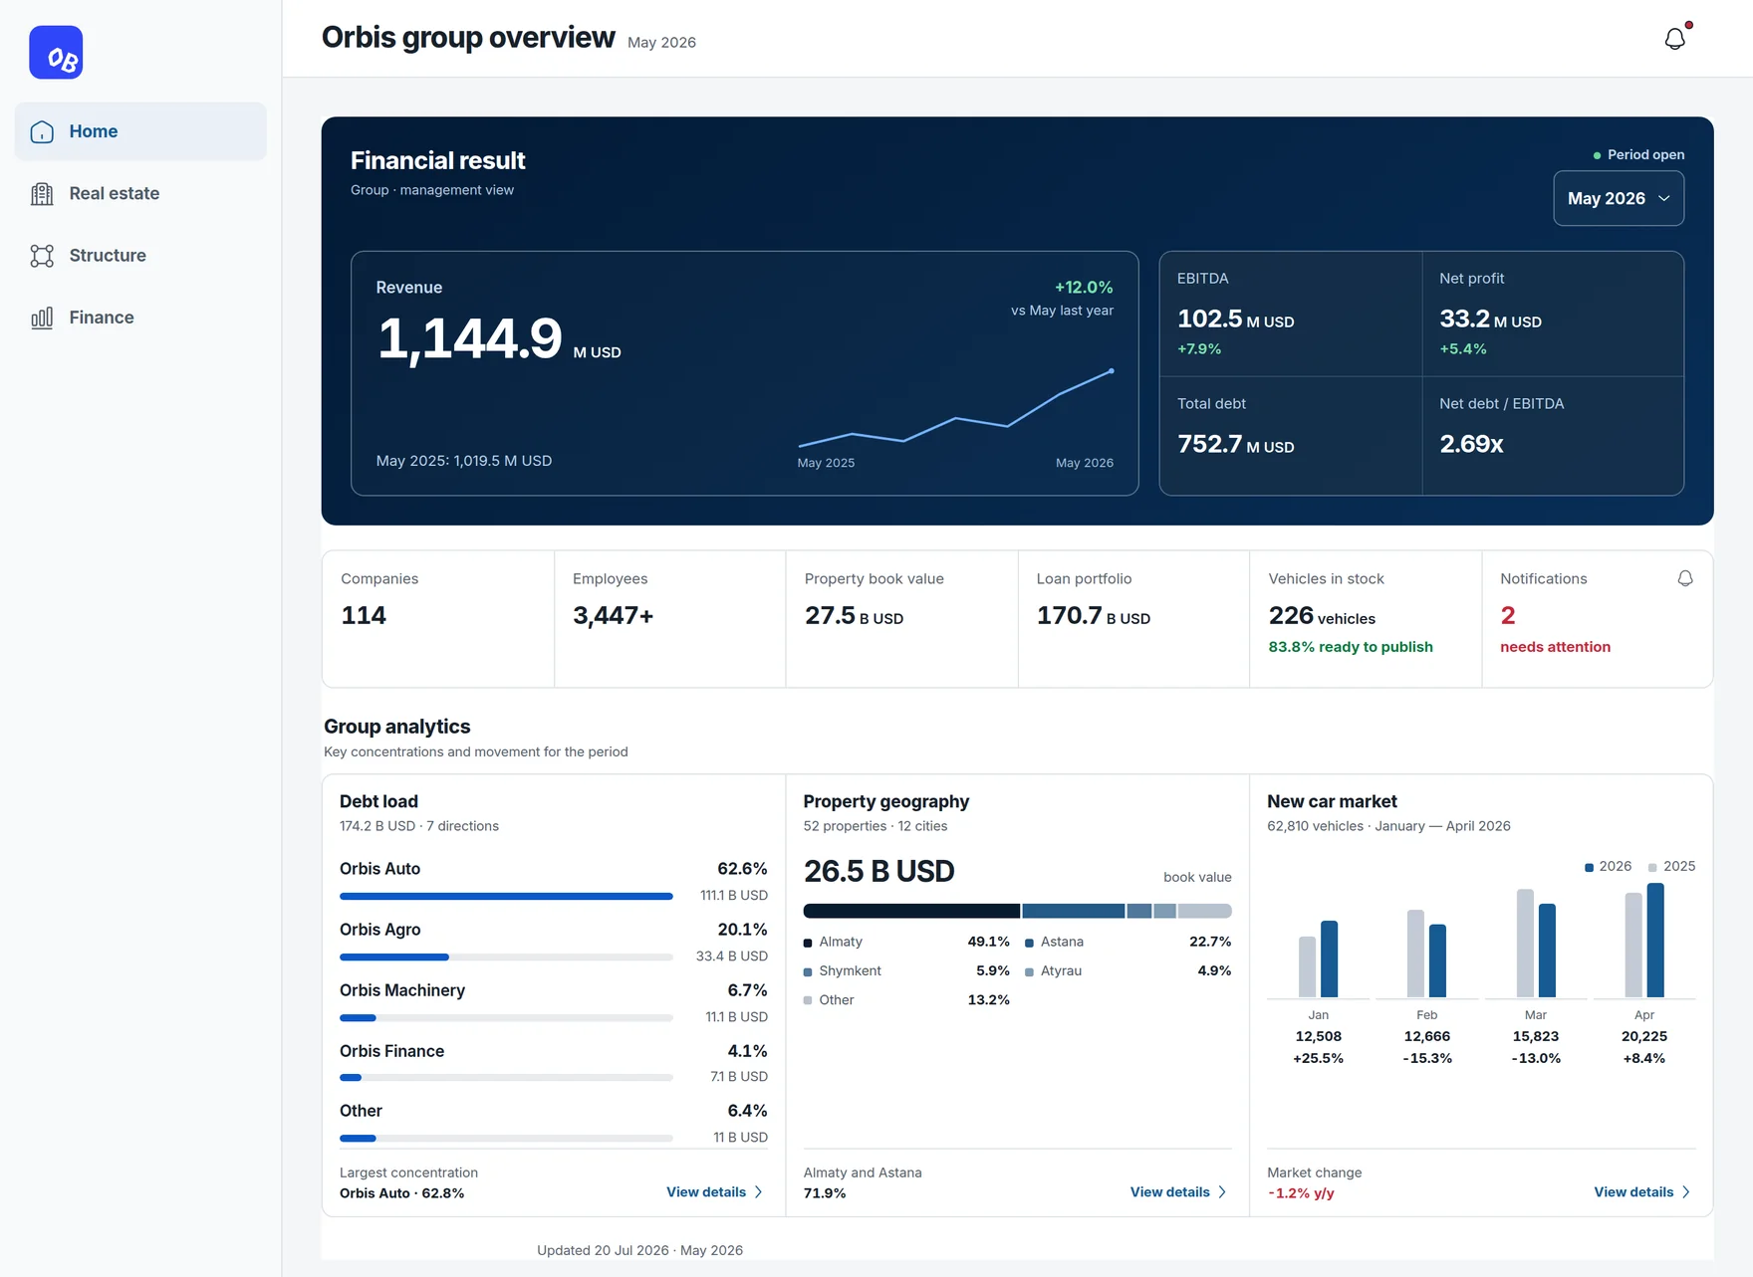The image size is (1753, 1277).
Task: Click the Orbis Auto debt progress bar
Action: [506, 896]
